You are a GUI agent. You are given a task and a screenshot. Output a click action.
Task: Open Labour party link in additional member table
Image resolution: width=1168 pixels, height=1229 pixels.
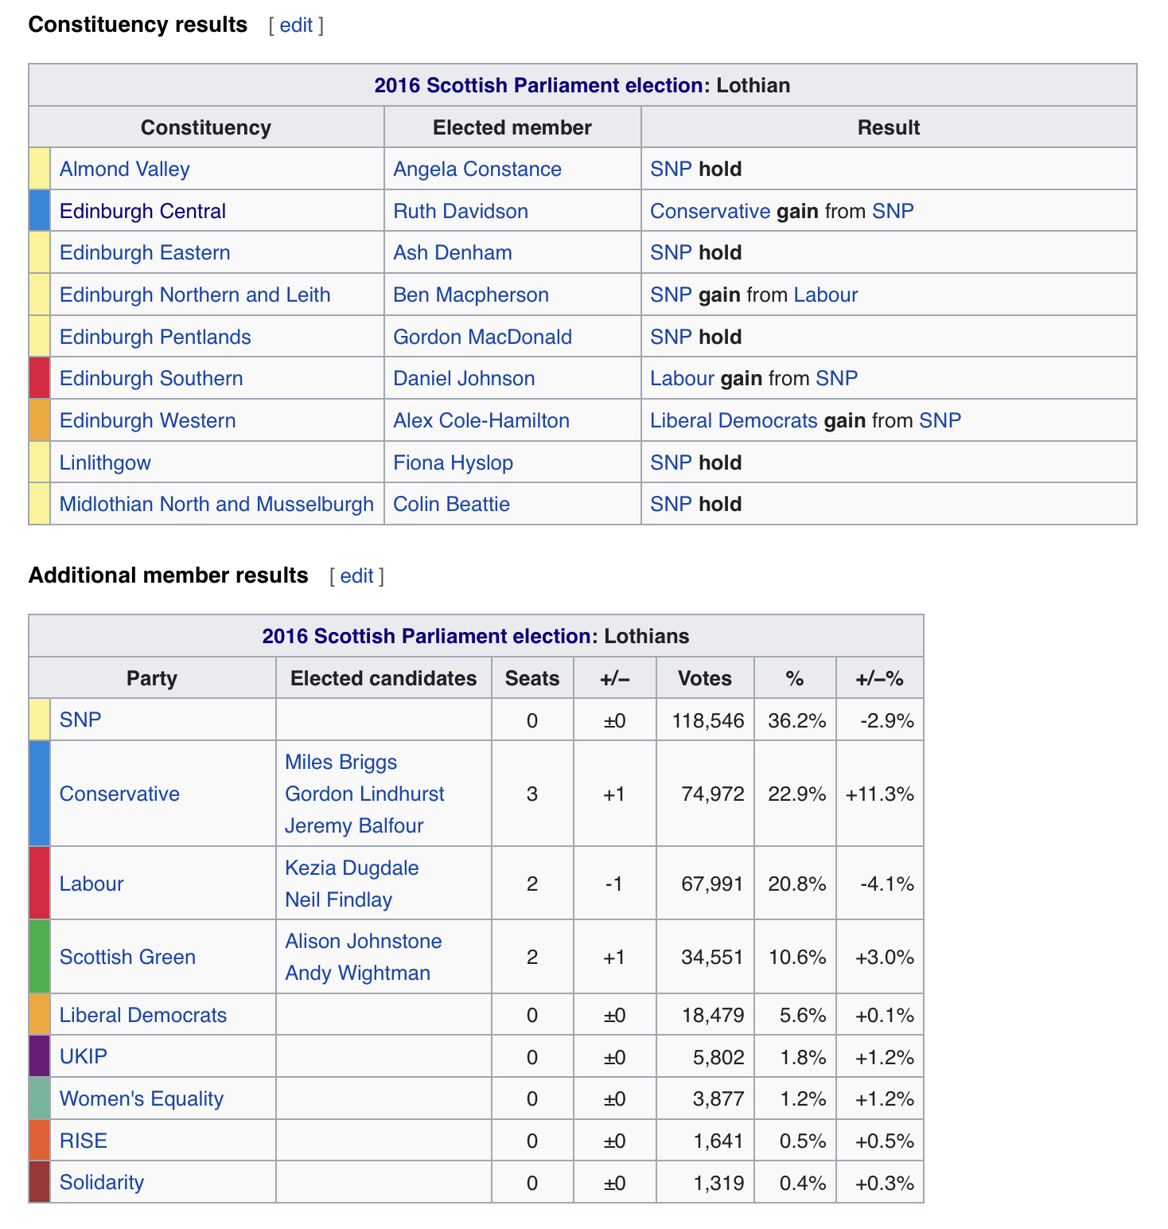(91, 884)
